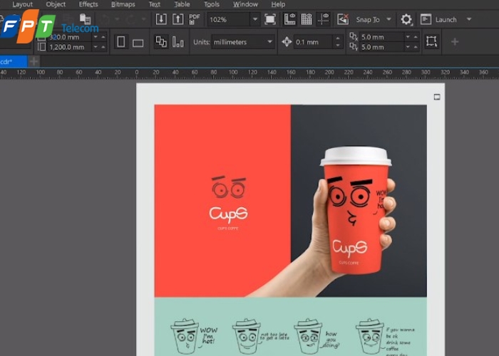Decrease nudge distance with the down arrow
Screen dimensions: 499x356
[x=338, y=46]
